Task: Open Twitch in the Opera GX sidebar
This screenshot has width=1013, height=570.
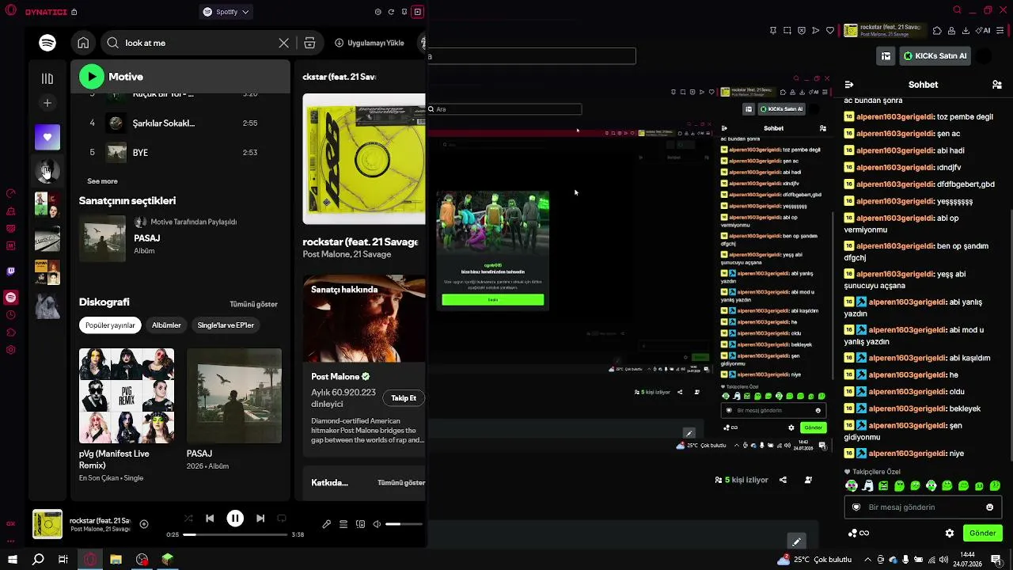Action: coord(10,271)
